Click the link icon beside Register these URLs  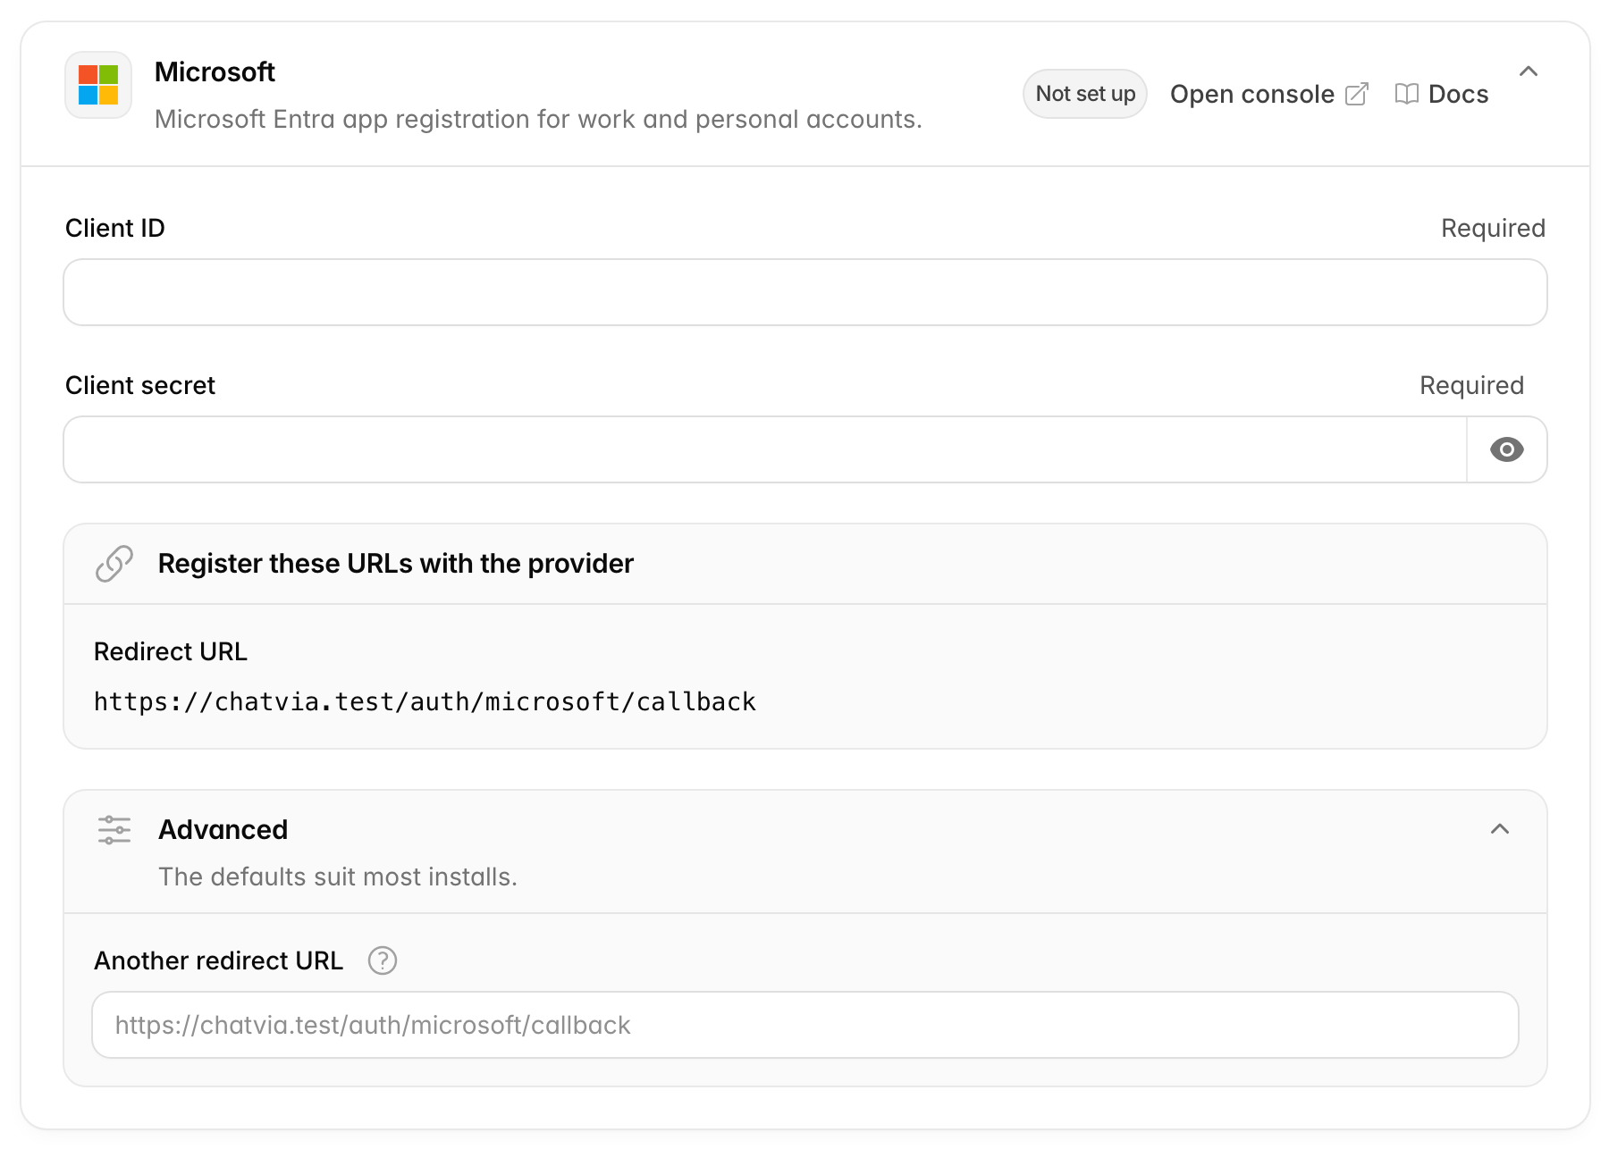[114, 564]
